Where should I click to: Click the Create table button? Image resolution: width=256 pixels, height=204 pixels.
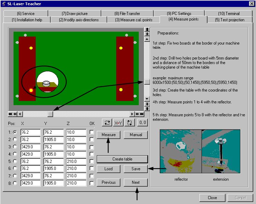point(122,159)
